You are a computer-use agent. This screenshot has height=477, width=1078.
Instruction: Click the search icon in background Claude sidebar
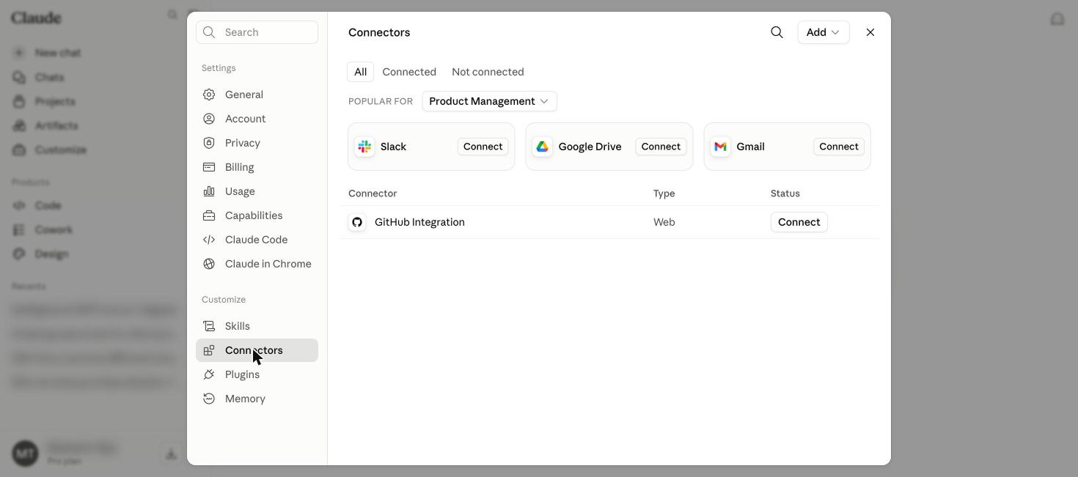coord(172,15)
